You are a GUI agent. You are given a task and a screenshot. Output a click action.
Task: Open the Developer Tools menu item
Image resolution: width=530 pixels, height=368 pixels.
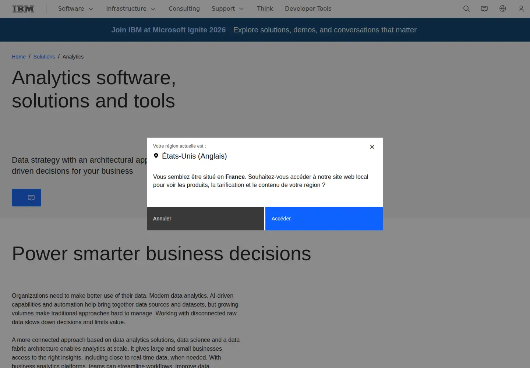(x=308, y=9)
